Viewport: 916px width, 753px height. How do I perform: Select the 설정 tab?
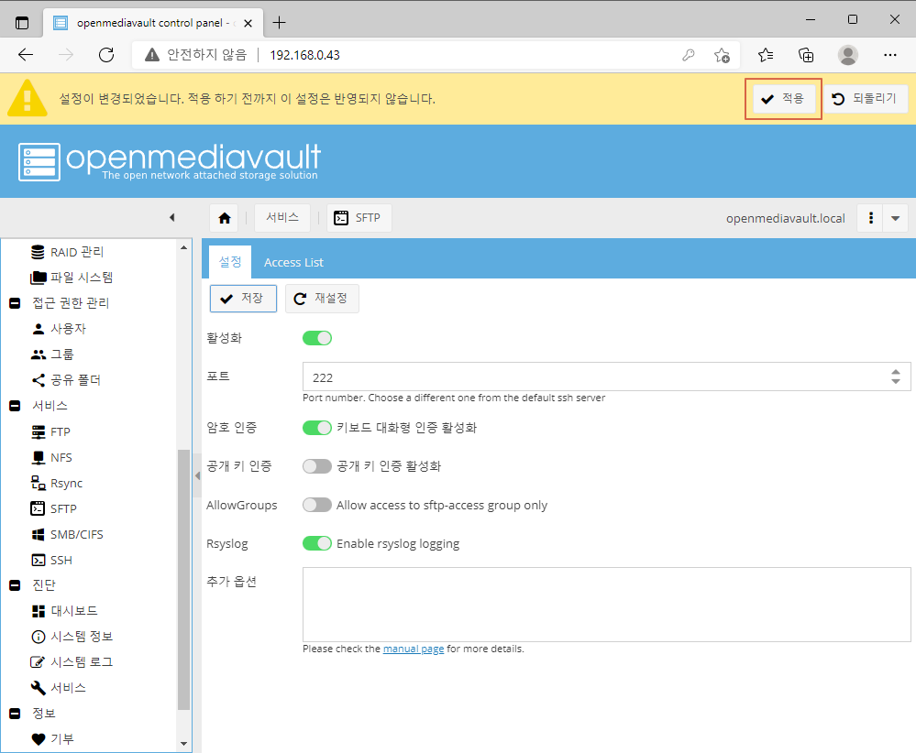point(230,262)
